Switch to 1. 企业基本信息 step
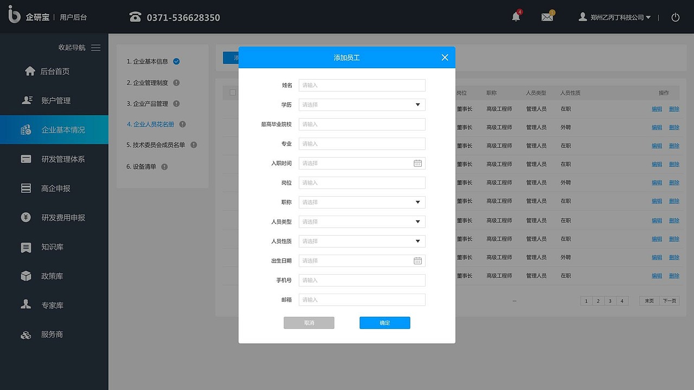 coord(147,61)
